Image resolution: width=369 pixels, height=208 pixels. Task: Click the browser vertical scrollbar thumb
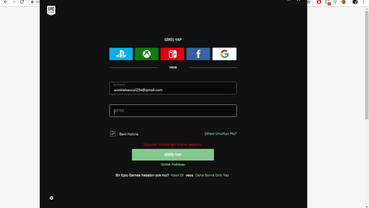coord(367,65)
